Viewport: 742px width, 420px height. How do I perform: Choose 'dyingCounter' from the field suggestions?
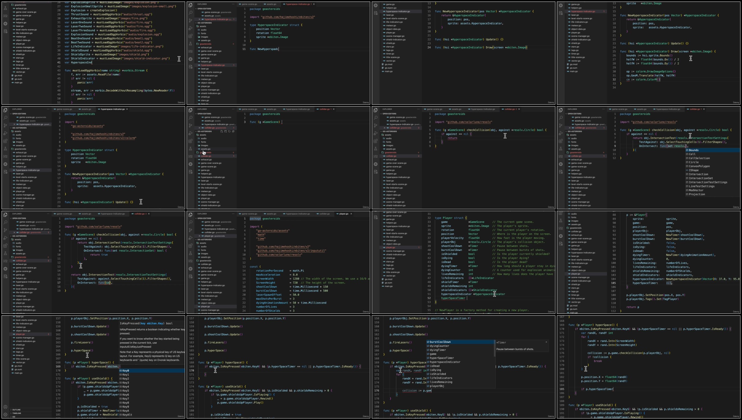click(460, 346)
